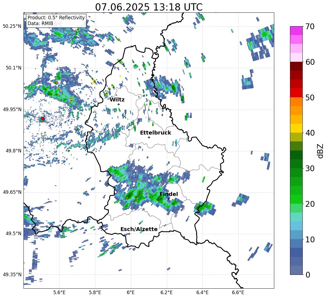Click the 10 dBZ colorbar tick label
The height and width of the screenshot is (298, 327).
(x=310, y=239)
